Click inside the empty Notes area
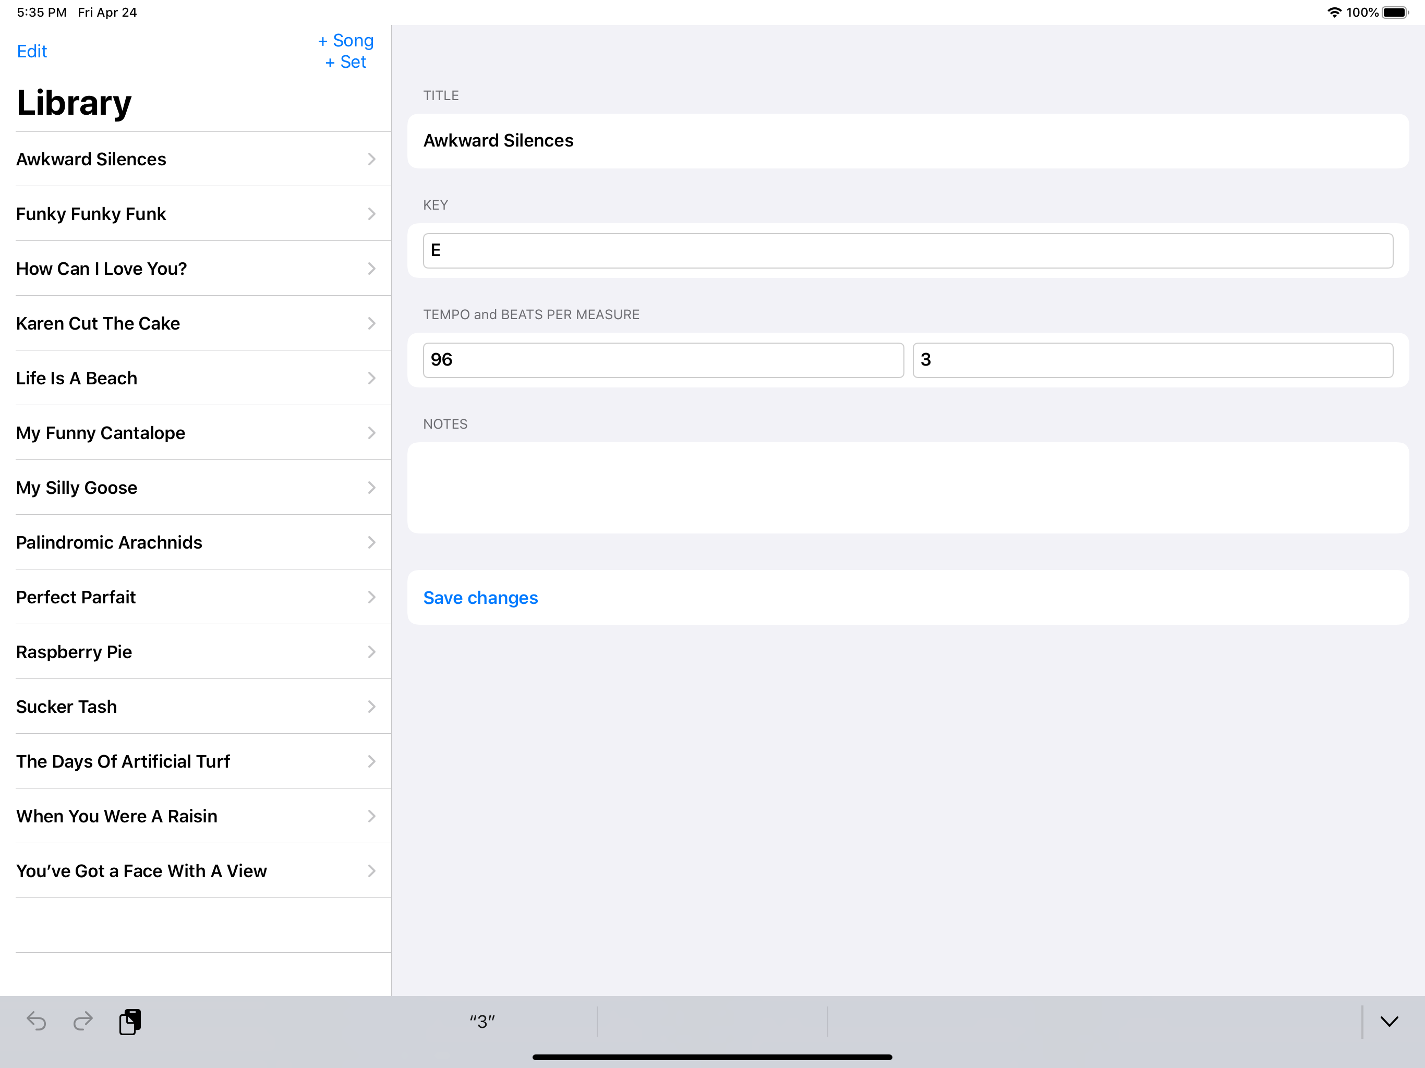The image size is (1425, 1068). pos(907,488)
